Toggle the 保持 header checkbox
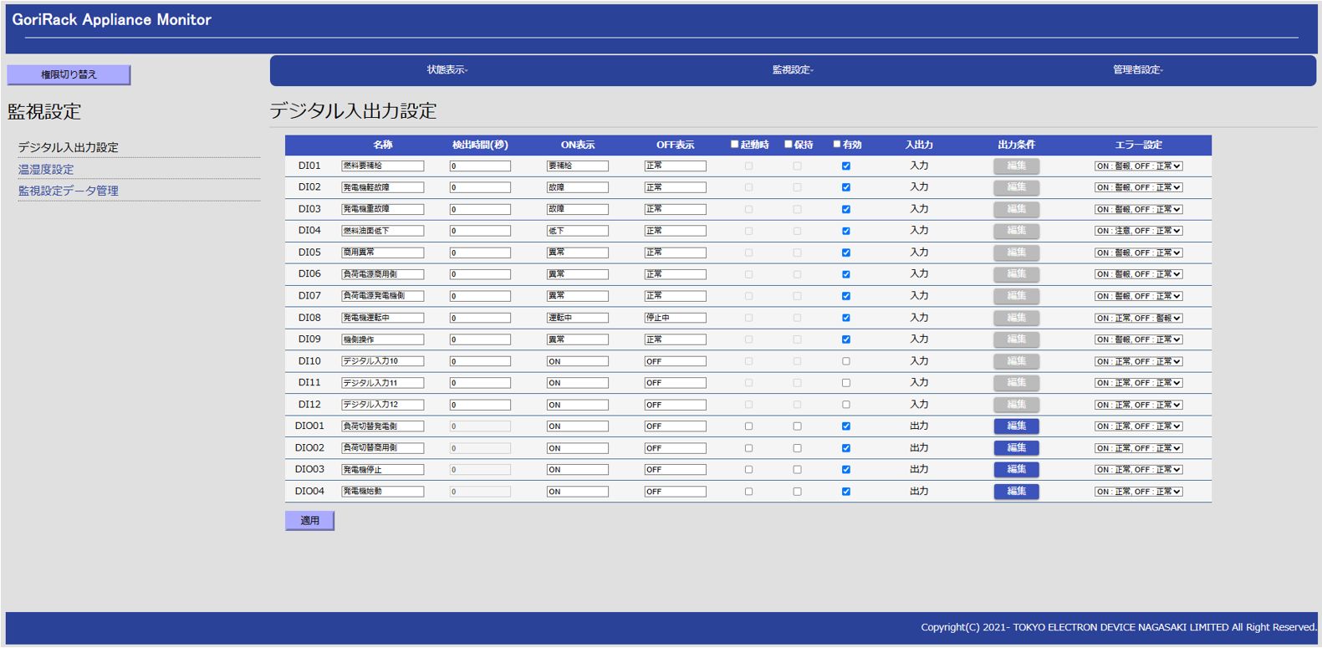Screen dimensions: 1322x648 [x=788, y=145]
